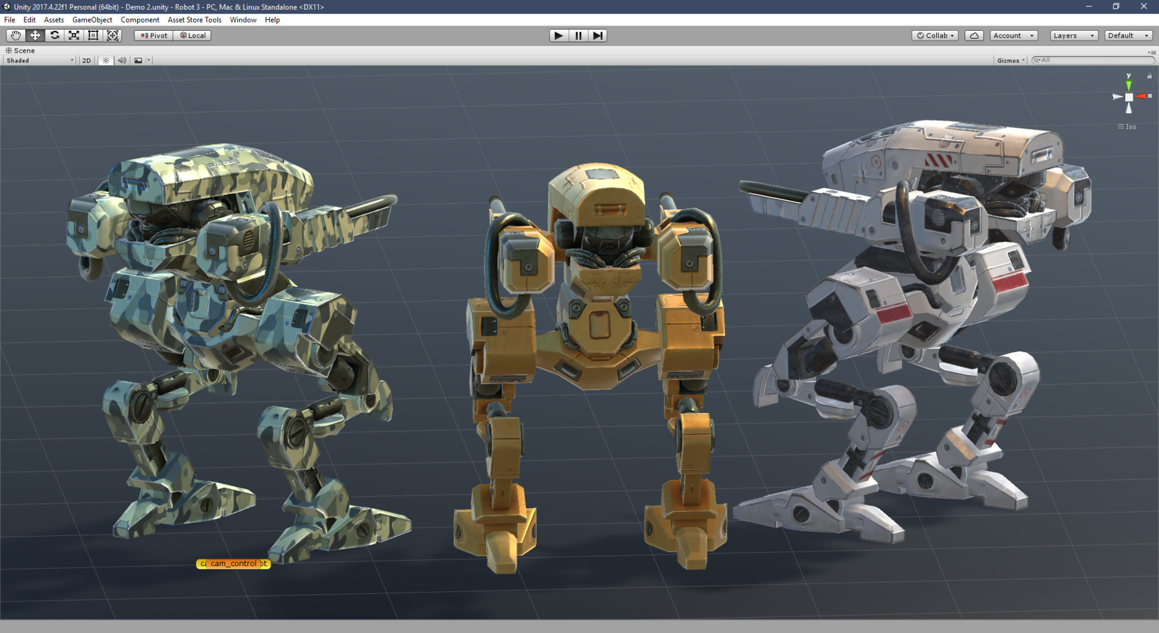The width and height of the screenshot is (1159, 633).
Task: Open the Shaded draw mode dropdown
Action: pyautogui.click(x=39, y=60)
